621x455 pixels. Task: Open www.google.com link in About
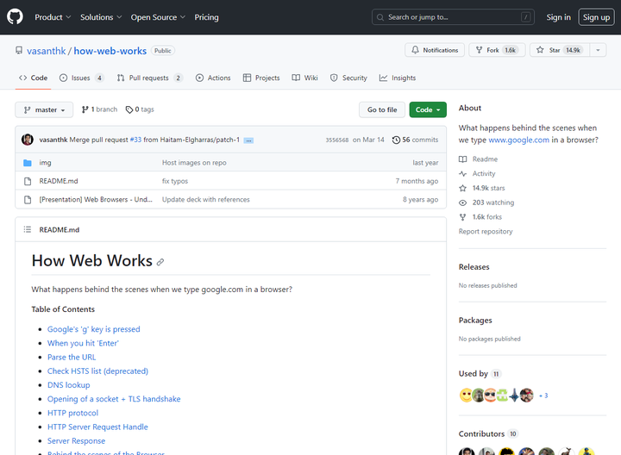[x=519, y=140]
